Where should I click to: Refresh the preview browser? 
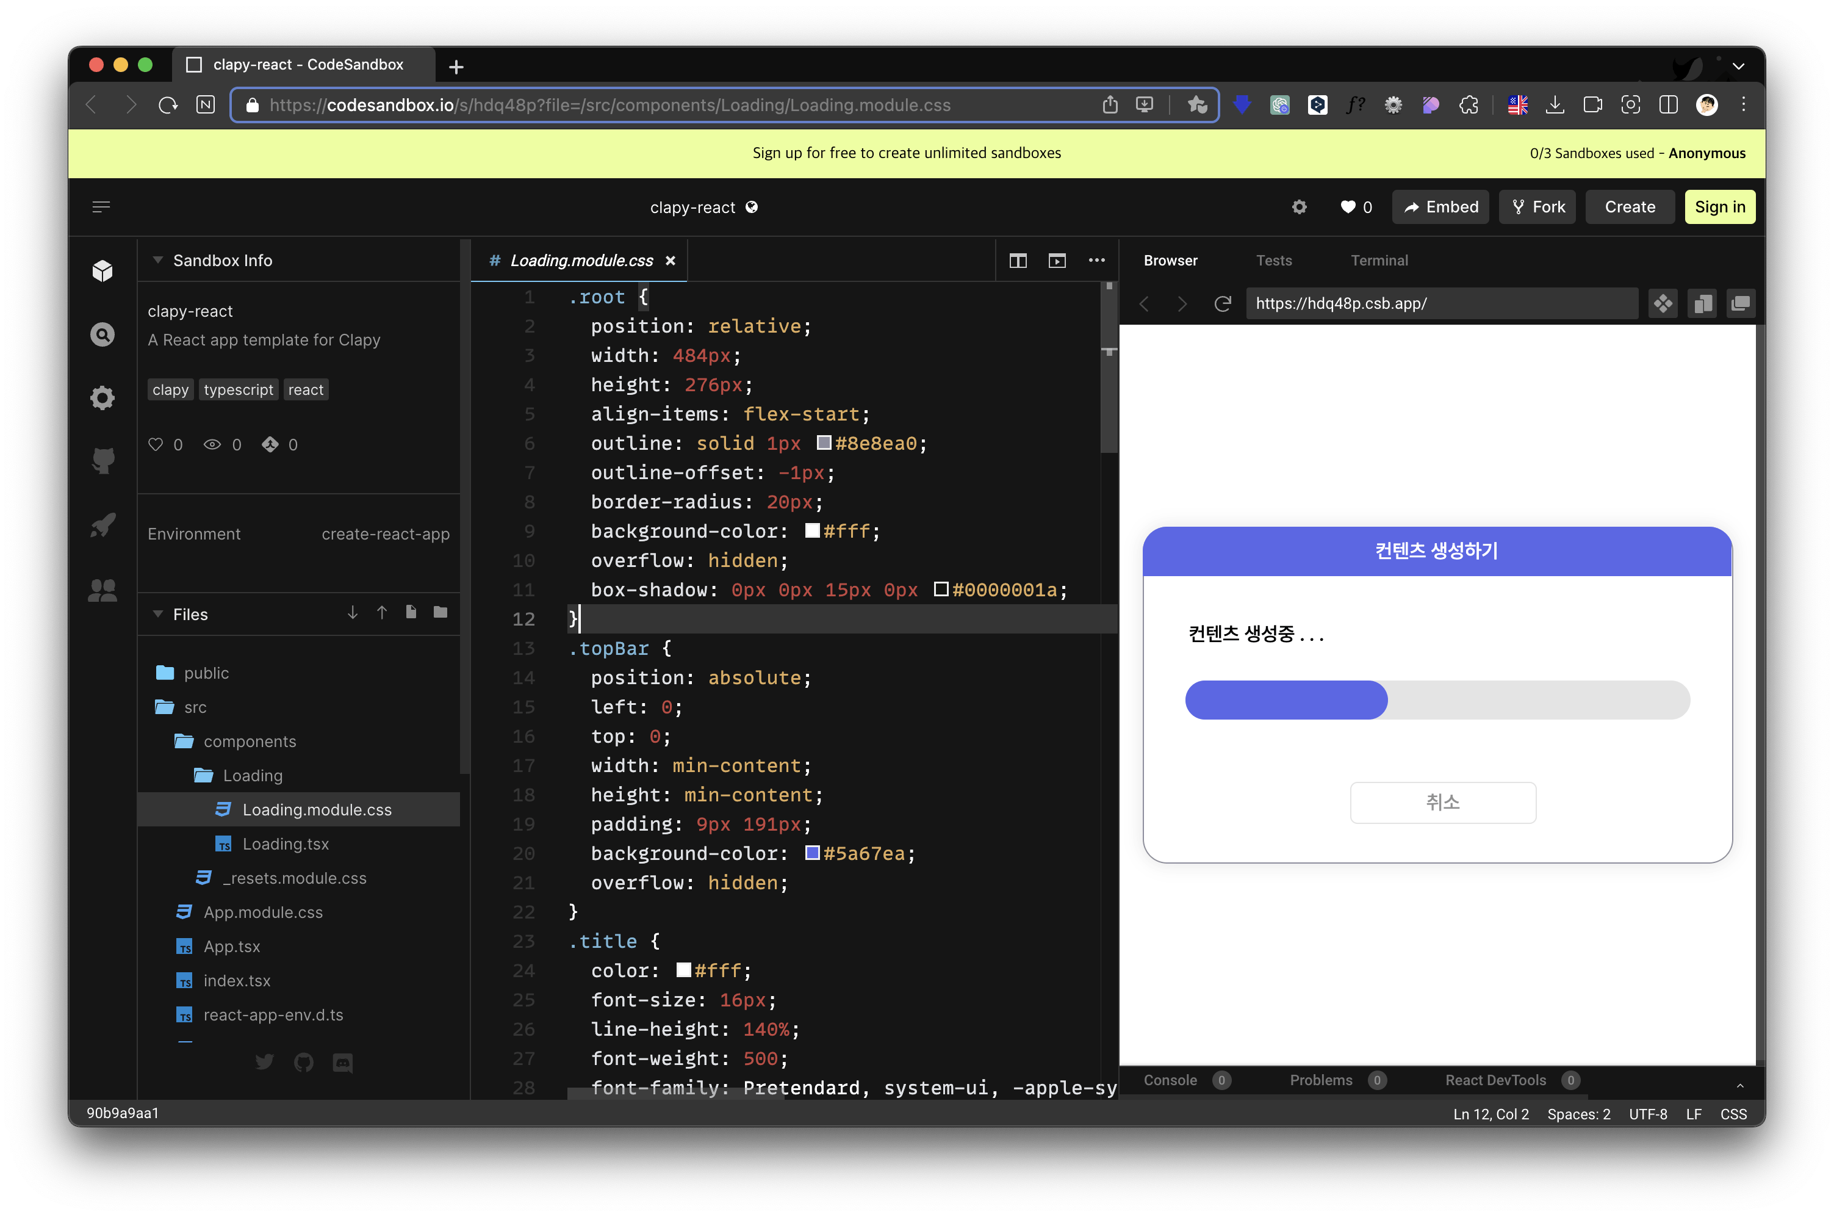pyautogui.click(x=1223, y=303)
